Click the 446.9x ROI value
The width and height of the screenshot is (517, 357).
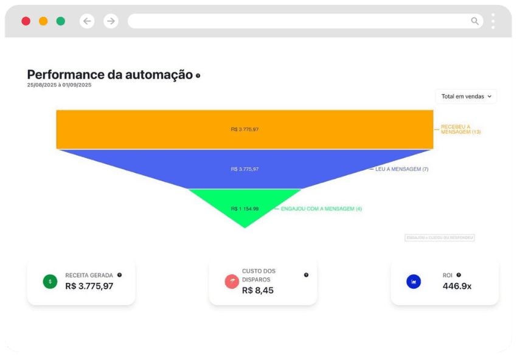pyautogui.click(x=457, y=286)
